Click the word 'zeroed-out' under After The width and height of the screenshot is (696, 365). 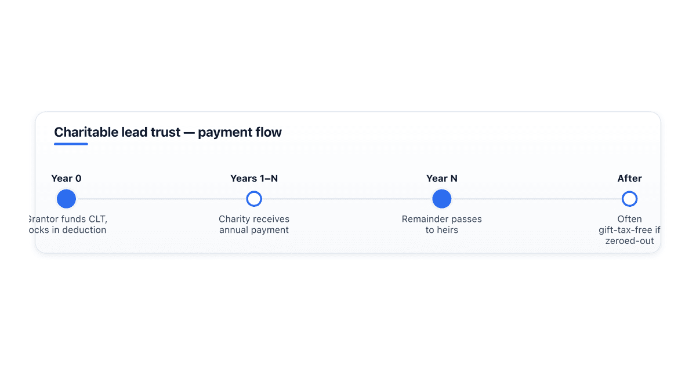tap(629, 241)
